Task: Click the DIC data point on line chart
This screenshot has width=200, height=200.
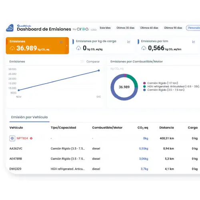Action: [99, 70]
